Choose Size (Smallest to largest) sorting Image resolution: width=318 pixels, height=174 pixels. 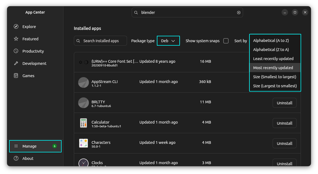click(x=275, y=77)
